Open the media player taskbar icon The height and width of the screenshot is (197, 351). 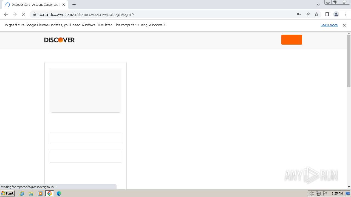40,193
